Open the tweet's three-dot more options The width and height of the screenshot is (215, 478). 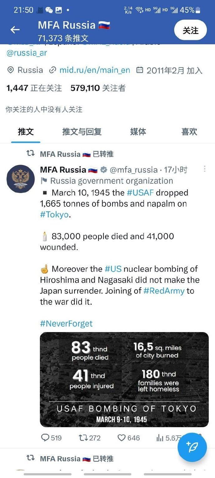tap(205, 169)
